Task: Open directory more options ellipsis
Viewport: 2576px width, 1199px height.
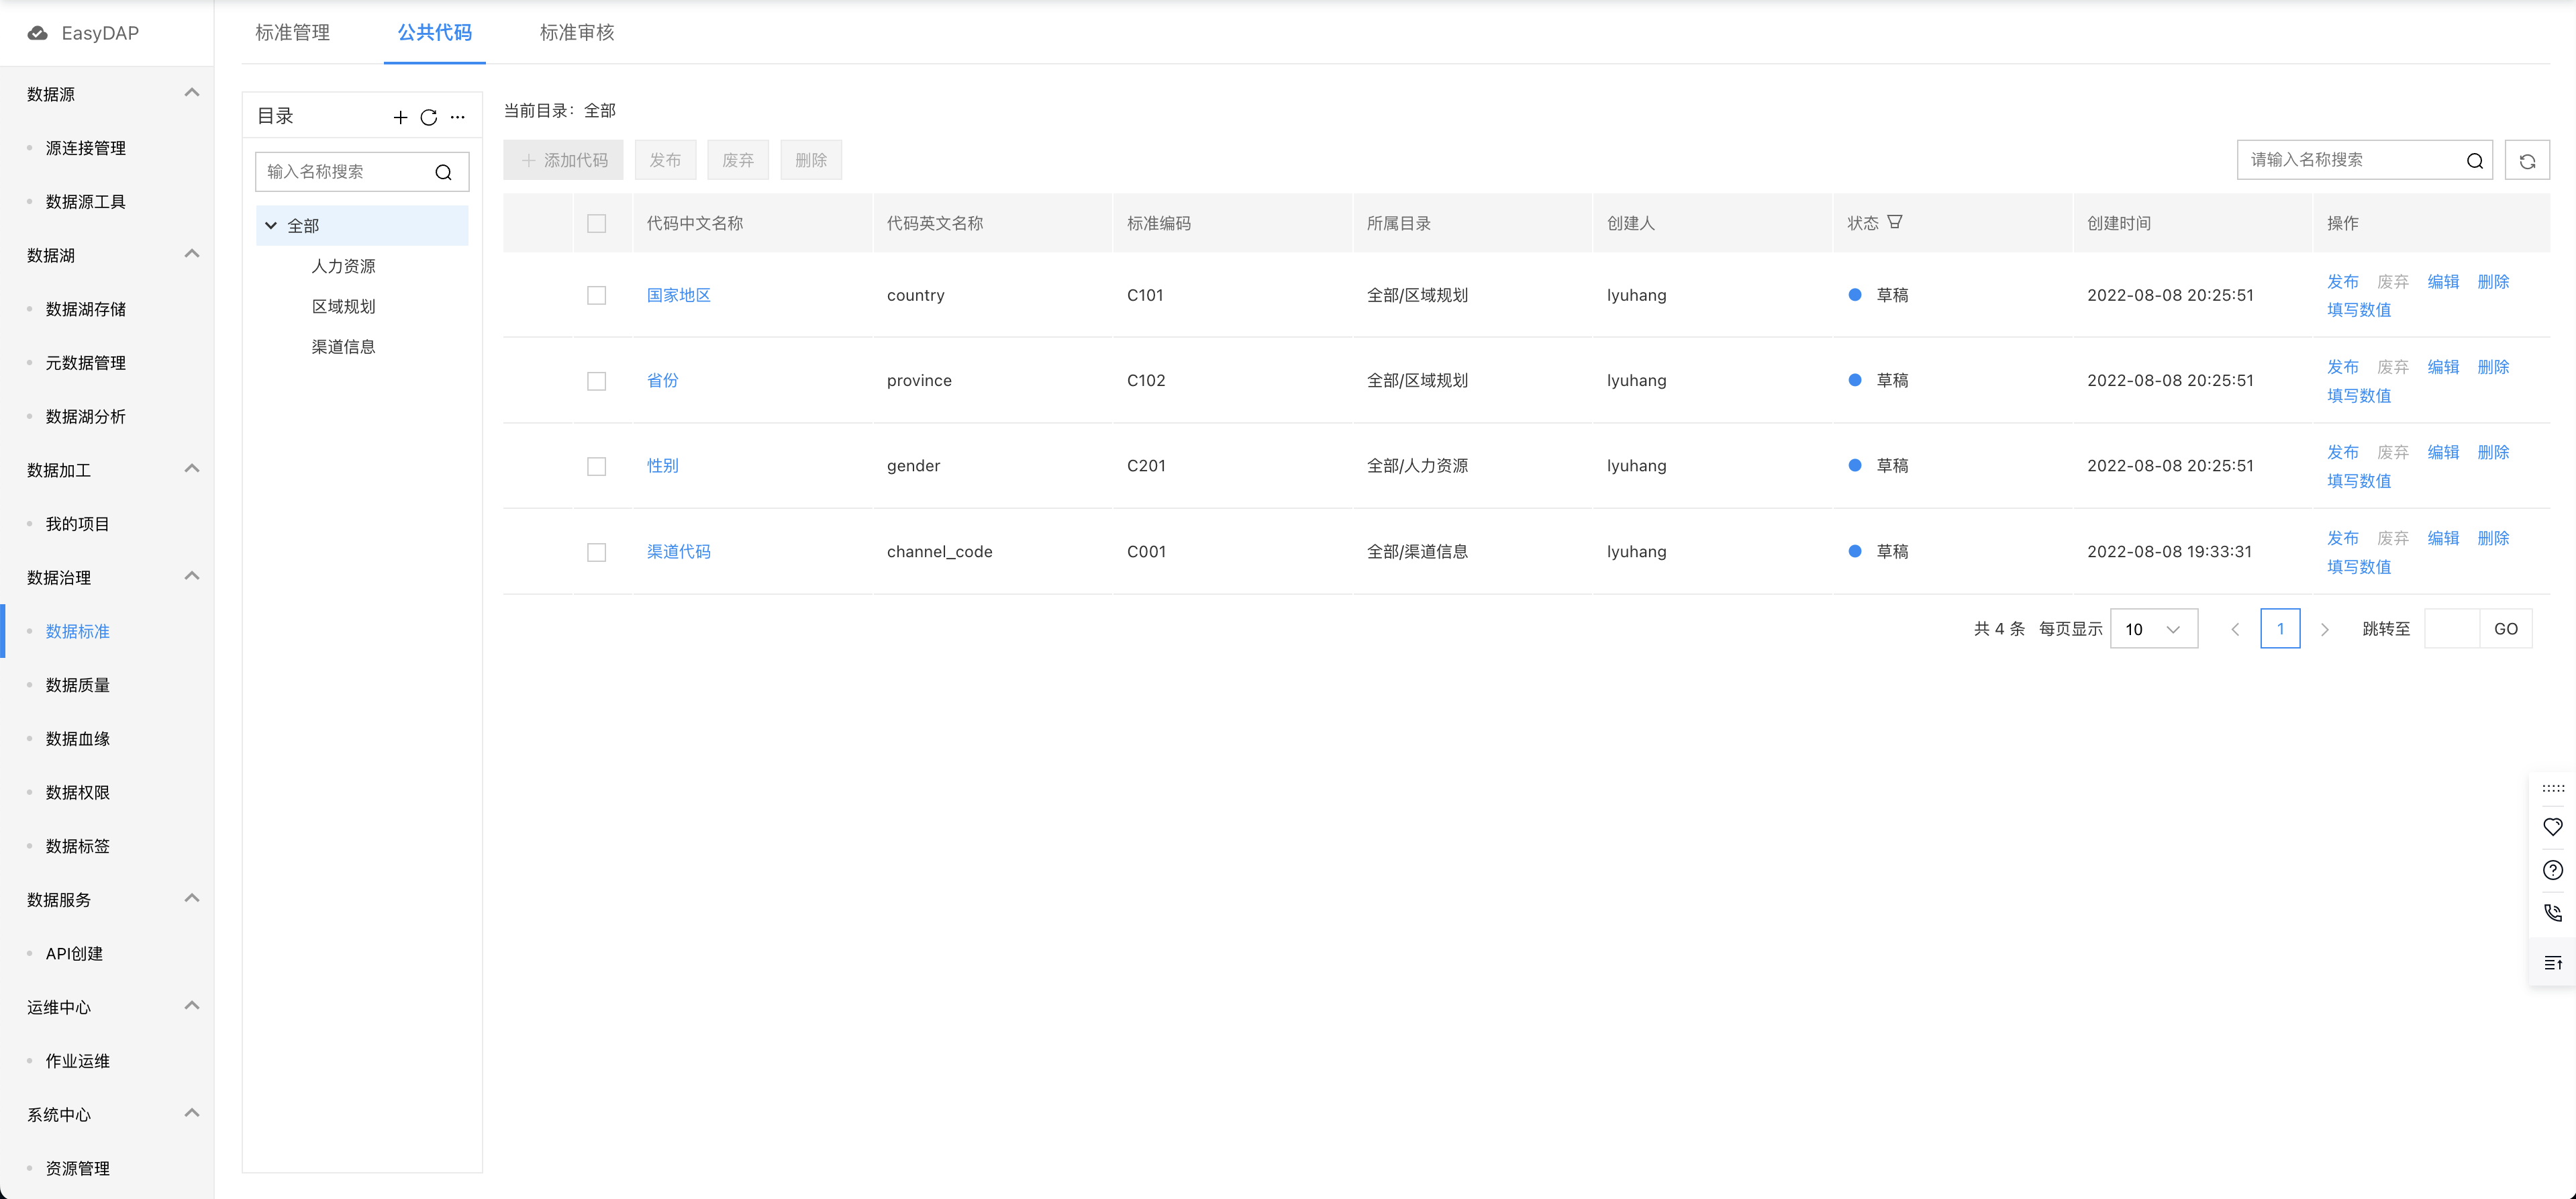Action: click(458, 117)
